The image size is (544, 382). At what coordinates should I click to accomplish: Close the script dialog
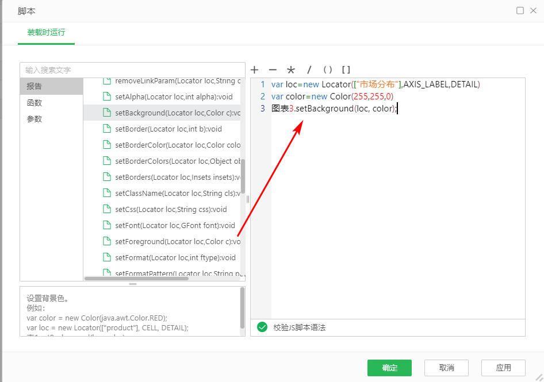coord(533,10)
